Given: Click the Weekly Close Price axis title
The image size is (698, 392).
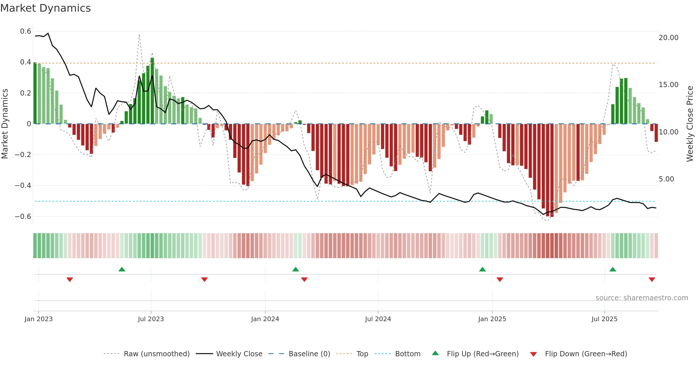Looking at the screenshot, I should point(690,124).
